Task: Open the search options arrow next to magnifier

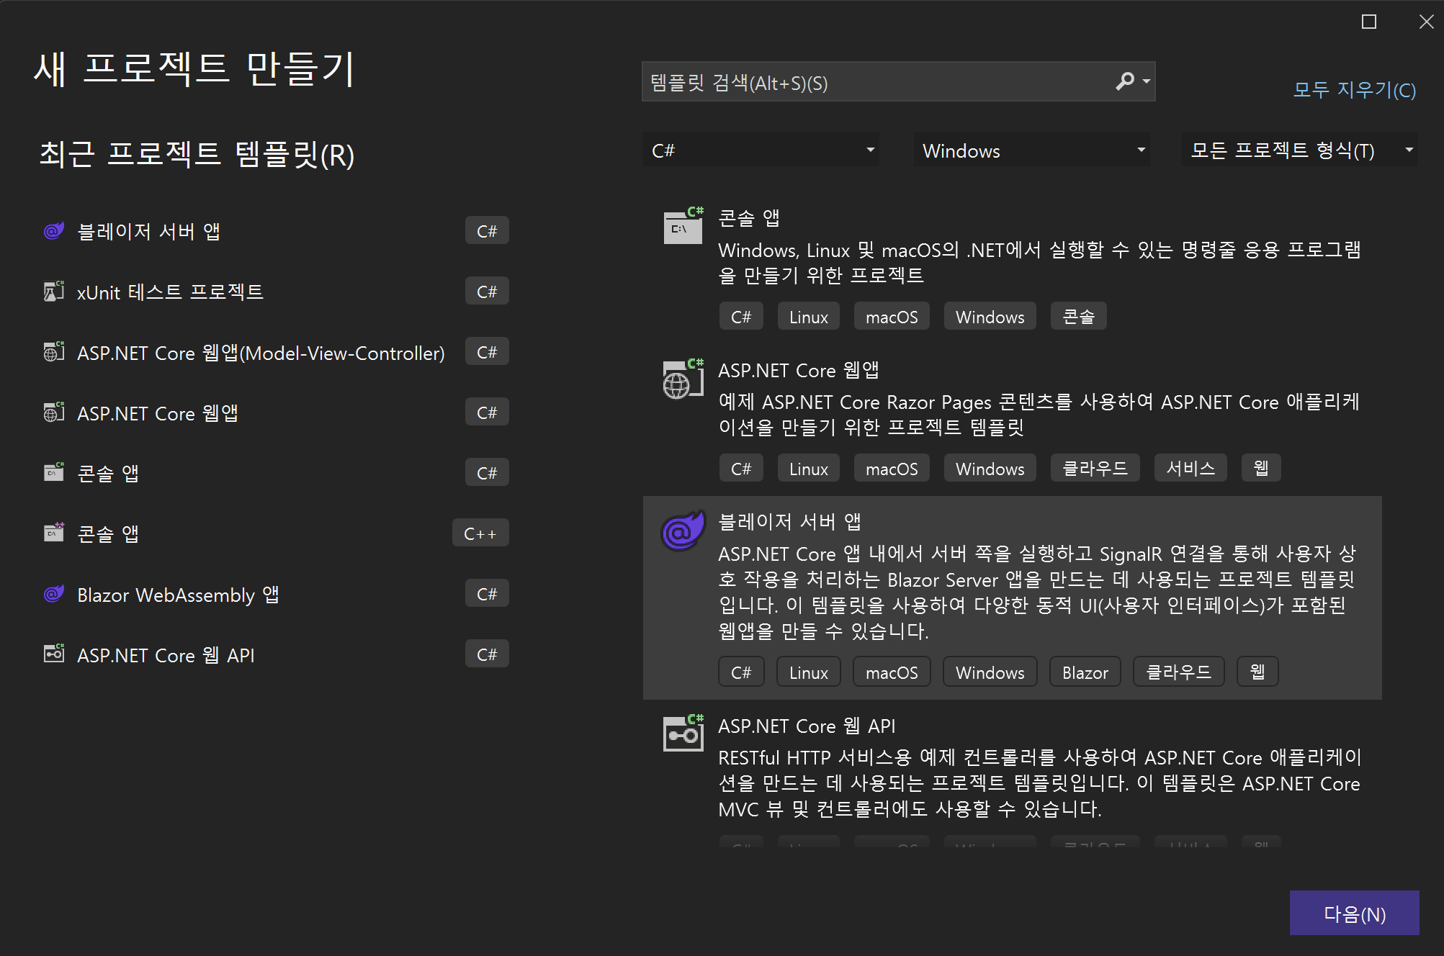Action: tap(1146, 81)
